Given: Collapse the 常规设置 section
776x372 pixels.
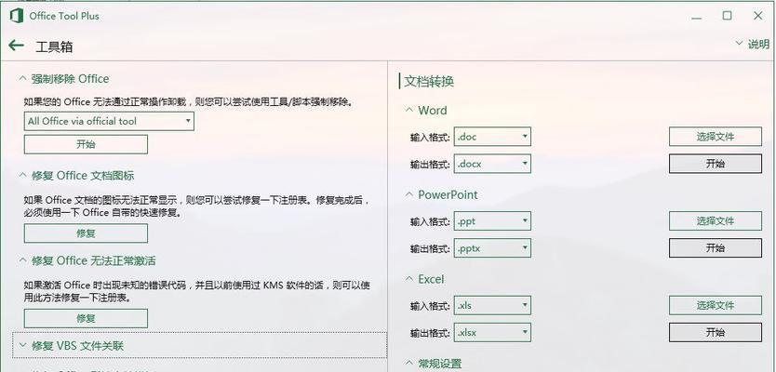Looking at the screenshot, I should (x=434, y=364).
